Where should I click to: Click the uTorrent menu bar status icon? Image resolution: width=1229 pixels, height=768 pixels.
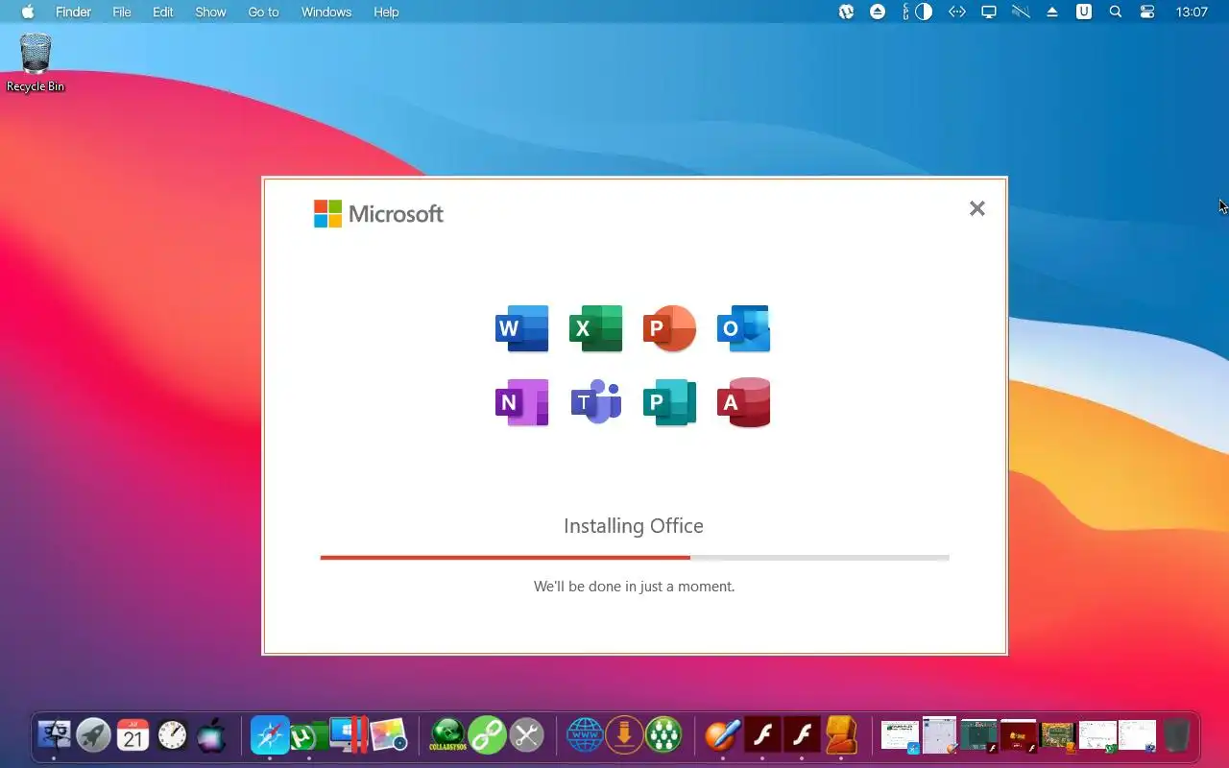pyautogui.click(x=846, y=12)
